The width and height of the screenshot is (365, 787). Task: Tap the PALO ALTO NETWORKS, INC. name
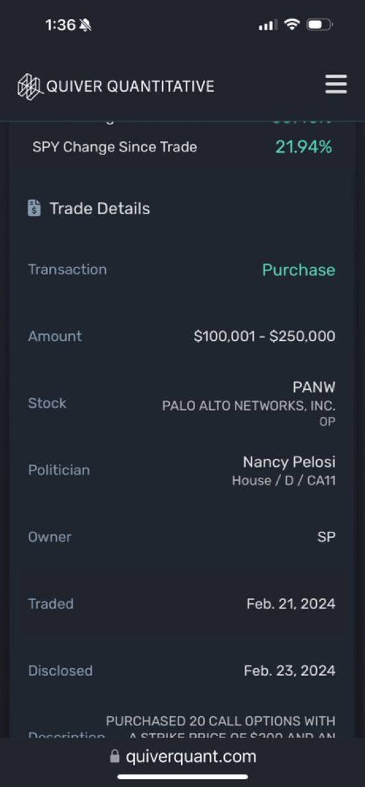tap(249, 406)
